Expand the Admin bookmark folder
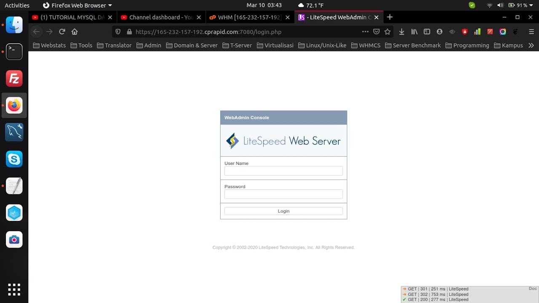The width and height of the screenshot is (539, 303). [x=149, y=45]
